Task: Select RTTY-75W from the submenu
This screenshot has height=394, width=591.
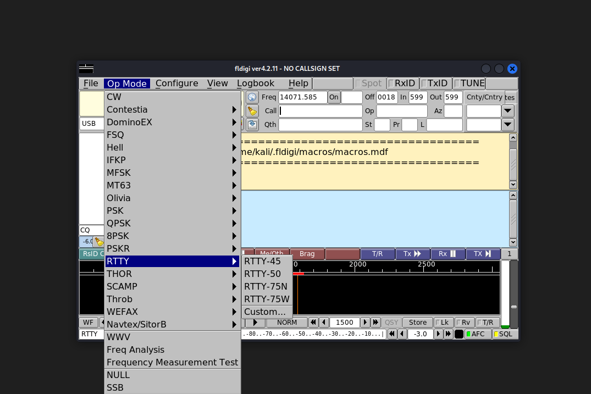Action: (267, 299)
